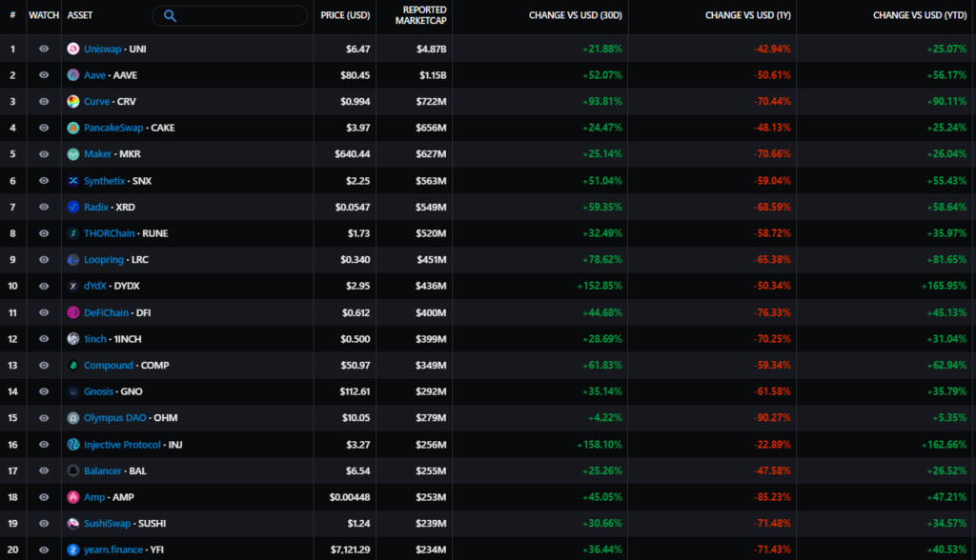Screen dimensions: 976x560
Task: Open the Aave asset link
Action: pyautogui.click(x=94, y=75)
